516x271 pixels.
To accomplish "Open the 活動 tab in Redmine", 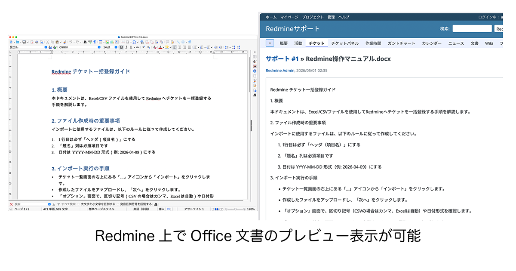I will pos(298,43).
